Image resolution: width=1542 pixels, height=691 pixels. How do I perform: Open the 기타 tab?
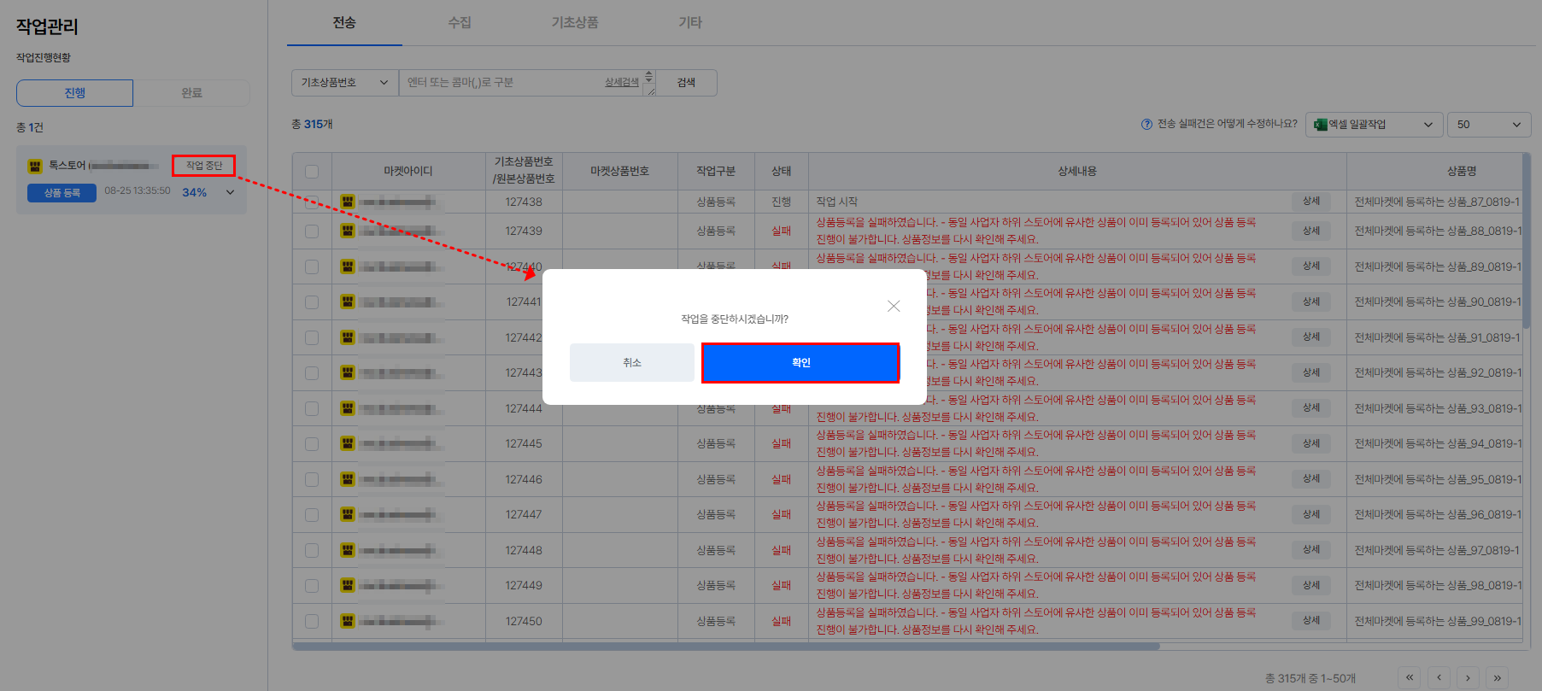pyautogui.click(x=690, y=23)
